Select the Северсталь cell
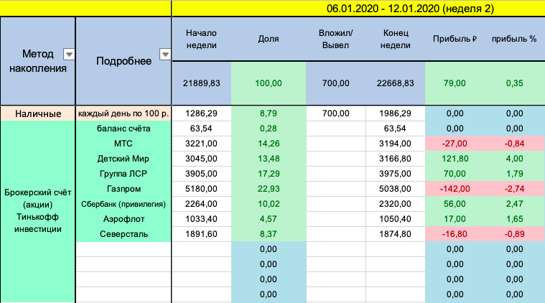This screenshot has height=303, width=545. click(x=123, y=234)
